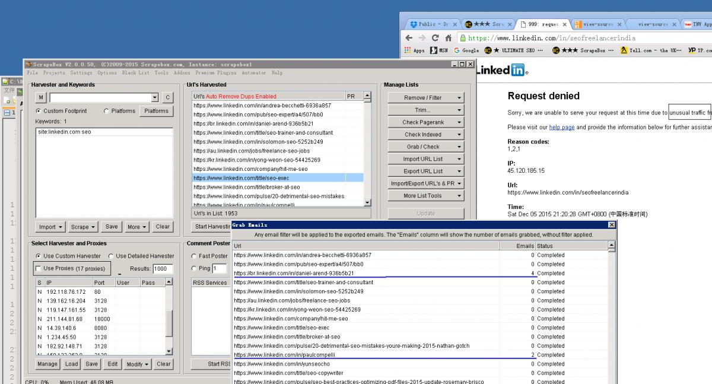Select the Ping radio button

coord(194,268)
